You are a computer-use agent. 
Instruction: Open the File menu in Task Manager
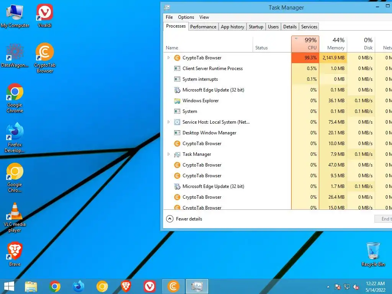click(169, 17)
